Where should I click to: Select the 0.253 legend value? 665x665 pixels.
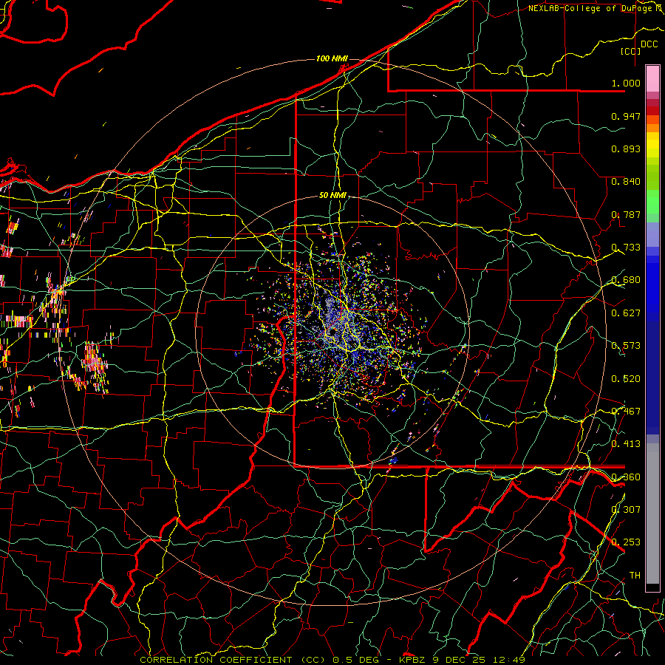pos(626,542)
